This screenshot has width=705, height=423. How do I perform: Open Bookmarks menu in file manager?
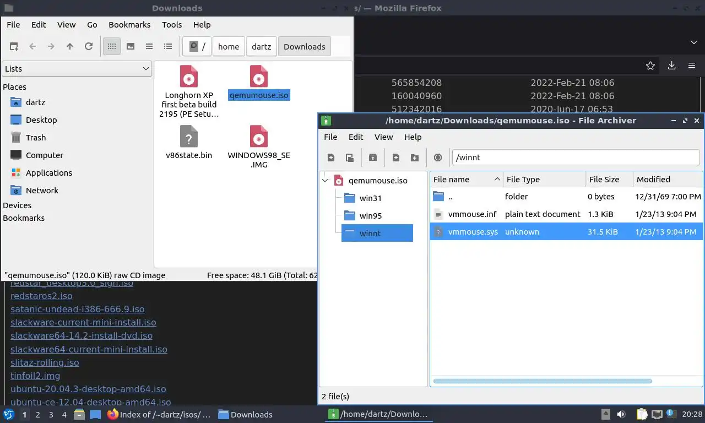(x=129, y=25)
